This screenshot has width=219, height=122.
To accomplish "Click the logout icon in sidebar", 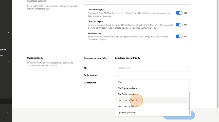I will click(x=8, y=113).
